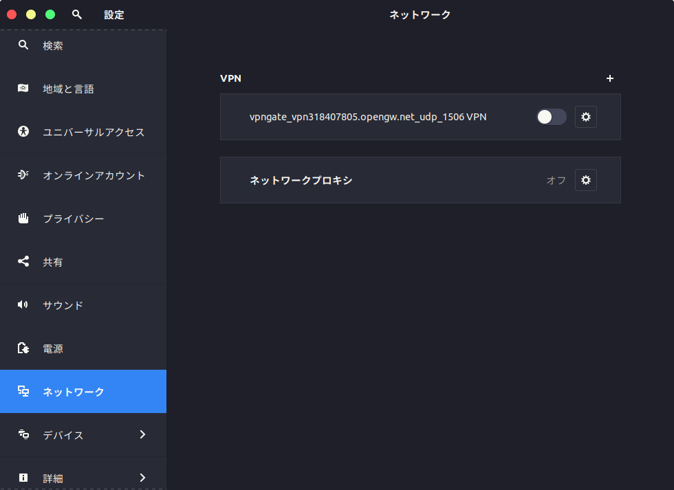Screen dimensions: 674x490
Task: Click the share icon beside 共有
Action: [23, 261]
